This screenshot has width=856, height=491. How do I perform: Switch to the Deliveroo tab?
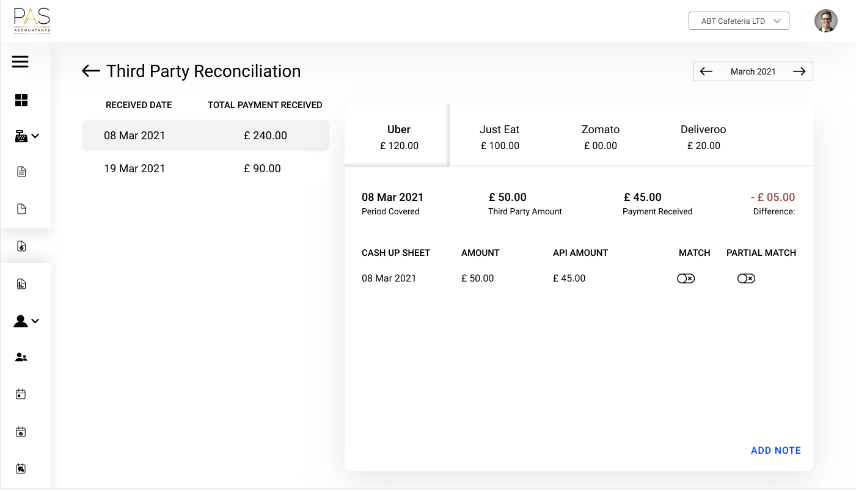point(703,137)
